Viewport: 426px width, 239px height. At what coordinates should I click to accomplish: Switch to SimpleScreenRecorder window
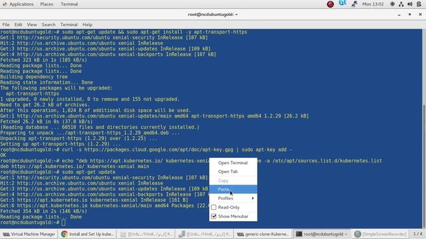coord(381,234)
